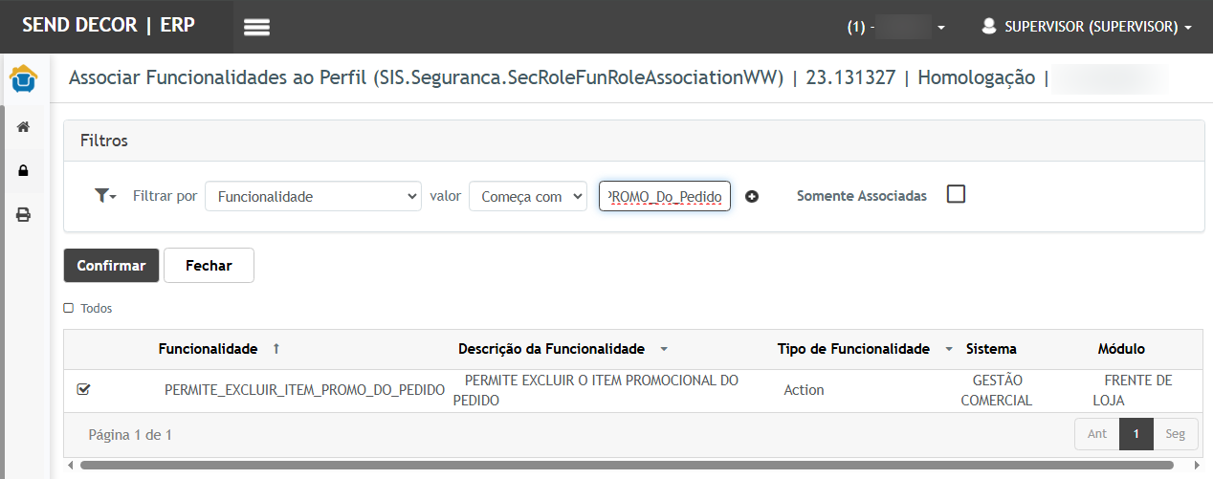Click Tipo de Funcionalidade column header

853,349
